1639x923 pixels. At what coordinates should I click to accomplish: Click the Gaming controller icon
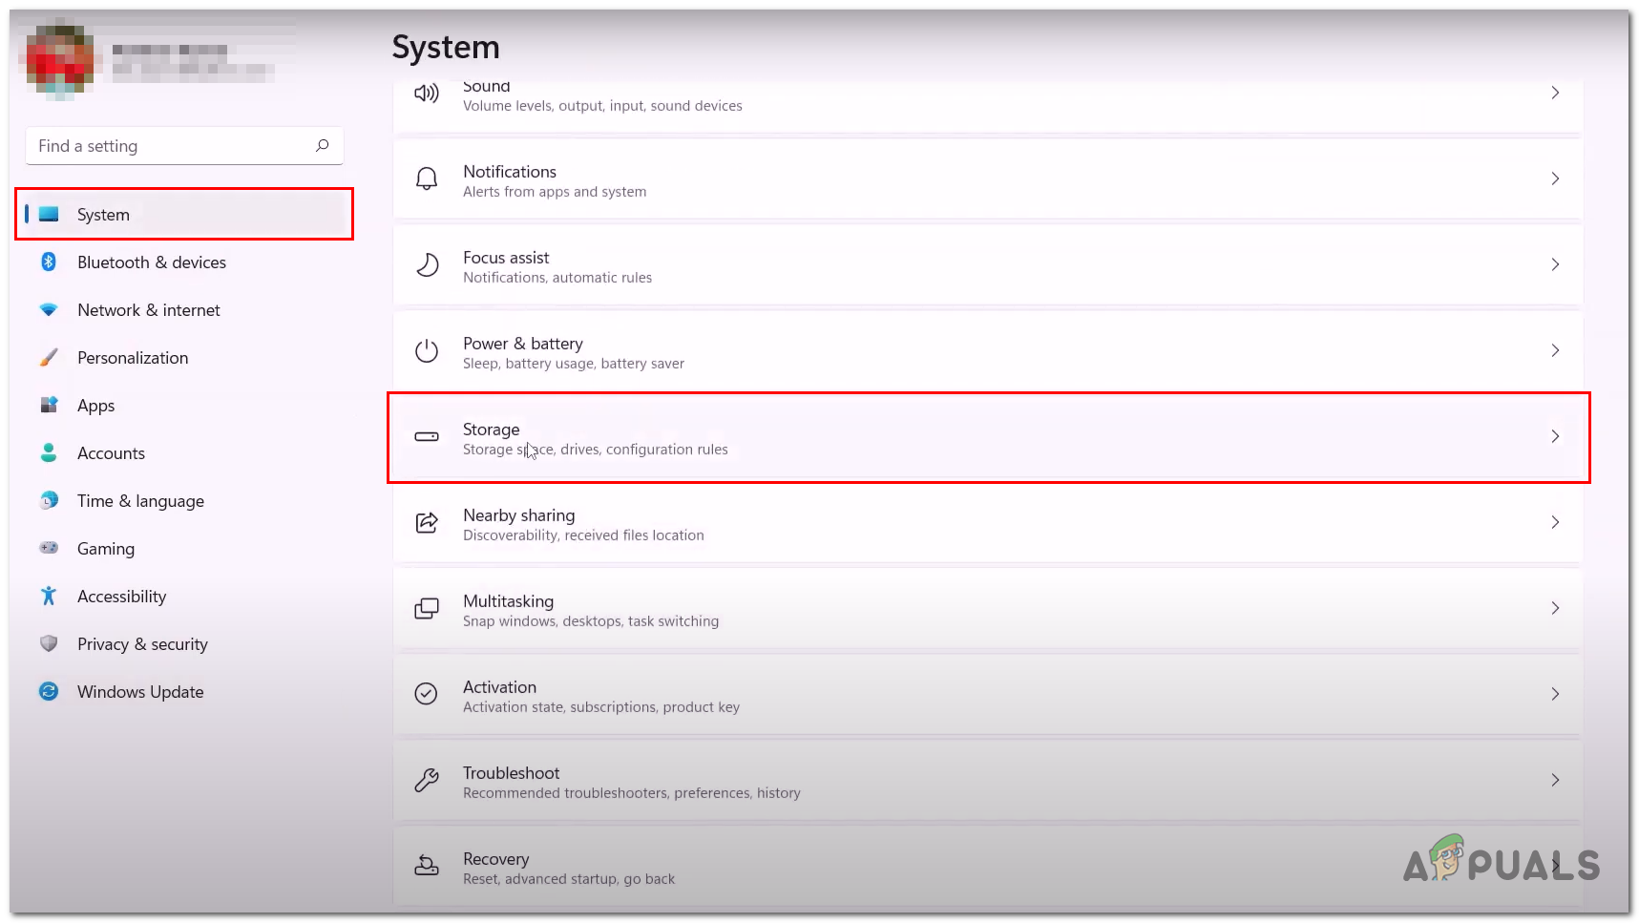click(x=49, y=548)
